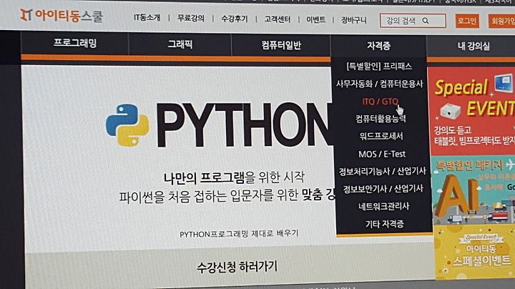Choose [특별할인] 프리패스 from dropdown
This screenshot has height=289, width=515.
379,67
